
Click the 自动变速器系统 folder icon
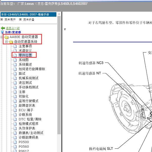coord(11,42)
